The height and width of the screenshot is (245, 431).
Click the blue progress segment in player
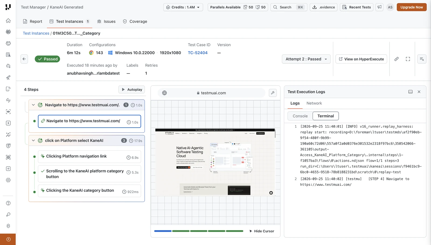[x=163, y=231]
